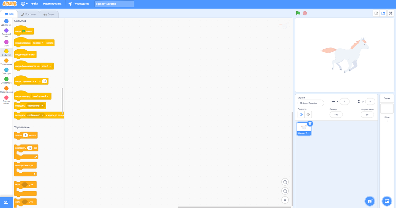
Task: Click value 10 in повторить раз block
Action: coord(30,148)
